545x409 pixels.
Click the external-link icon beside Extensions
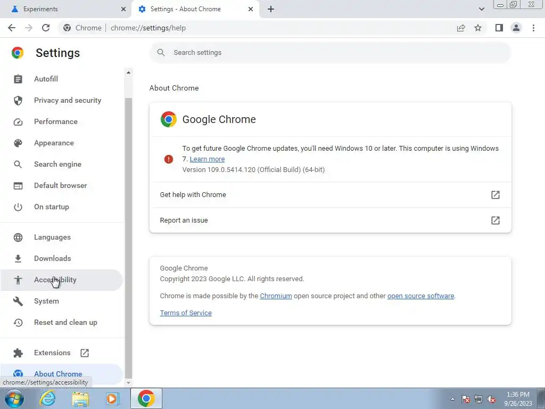pos(85,353)
